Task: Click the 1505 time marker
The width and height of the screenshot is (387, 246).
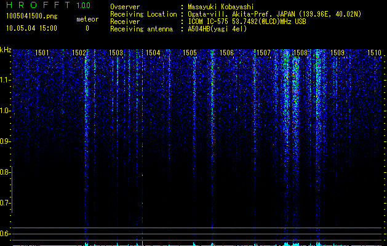Action: click(190, 53)
